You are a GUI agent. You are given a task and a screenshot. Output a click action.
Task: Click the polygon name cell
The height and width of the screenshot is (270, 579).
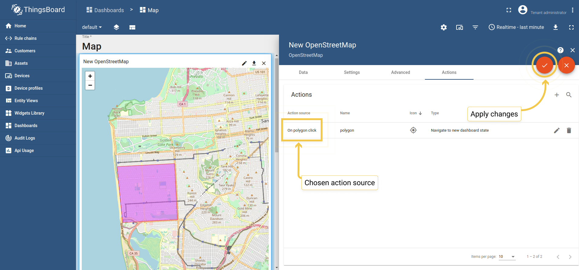point(347,130)
